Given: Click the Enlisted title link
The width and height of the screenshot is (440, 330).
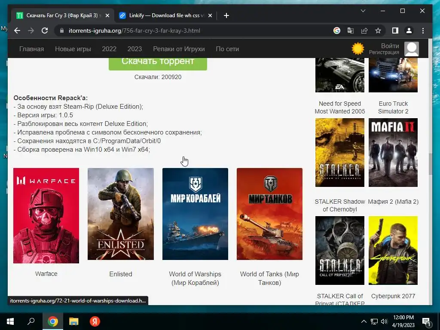Looking at the screenshot, I should tap(121, 274).
